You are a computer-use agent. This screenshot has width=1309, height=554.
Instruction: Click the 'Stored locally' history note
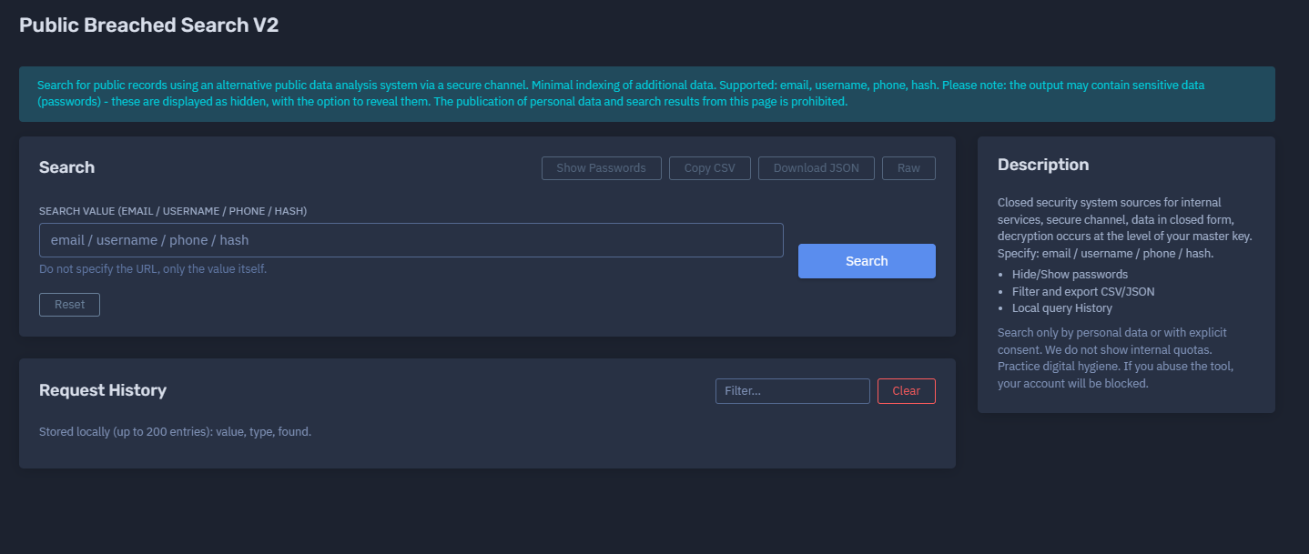(x=175, y=432)
